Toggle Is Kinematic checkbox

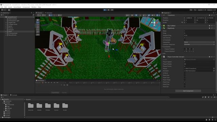184,40
